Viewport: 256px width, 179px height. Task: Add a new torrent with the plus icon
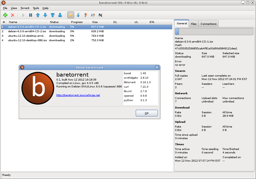(x=5, y=15)
